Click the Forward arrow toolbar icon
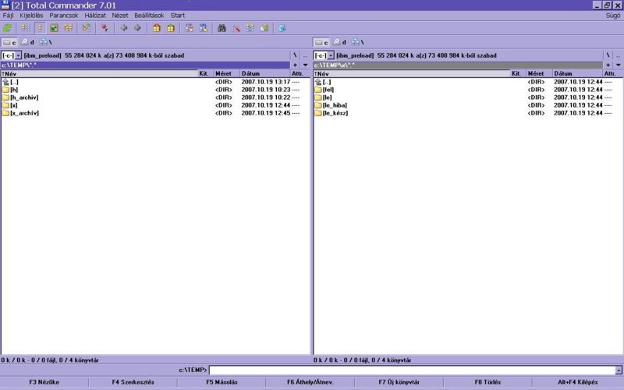The height and width of the screenshot is (390, 624). point(137,28)
